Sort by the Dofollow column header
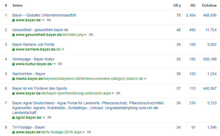This screenshot has height=136, width=220. [209, 6]
